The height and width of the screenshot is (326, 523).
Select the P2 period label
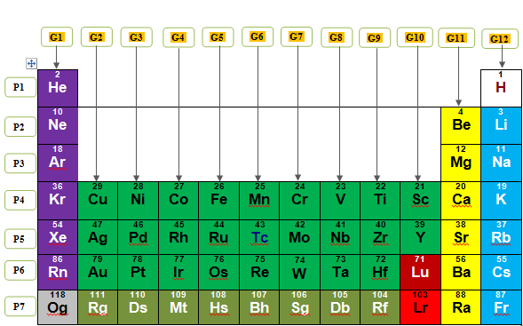click(20, 127)
